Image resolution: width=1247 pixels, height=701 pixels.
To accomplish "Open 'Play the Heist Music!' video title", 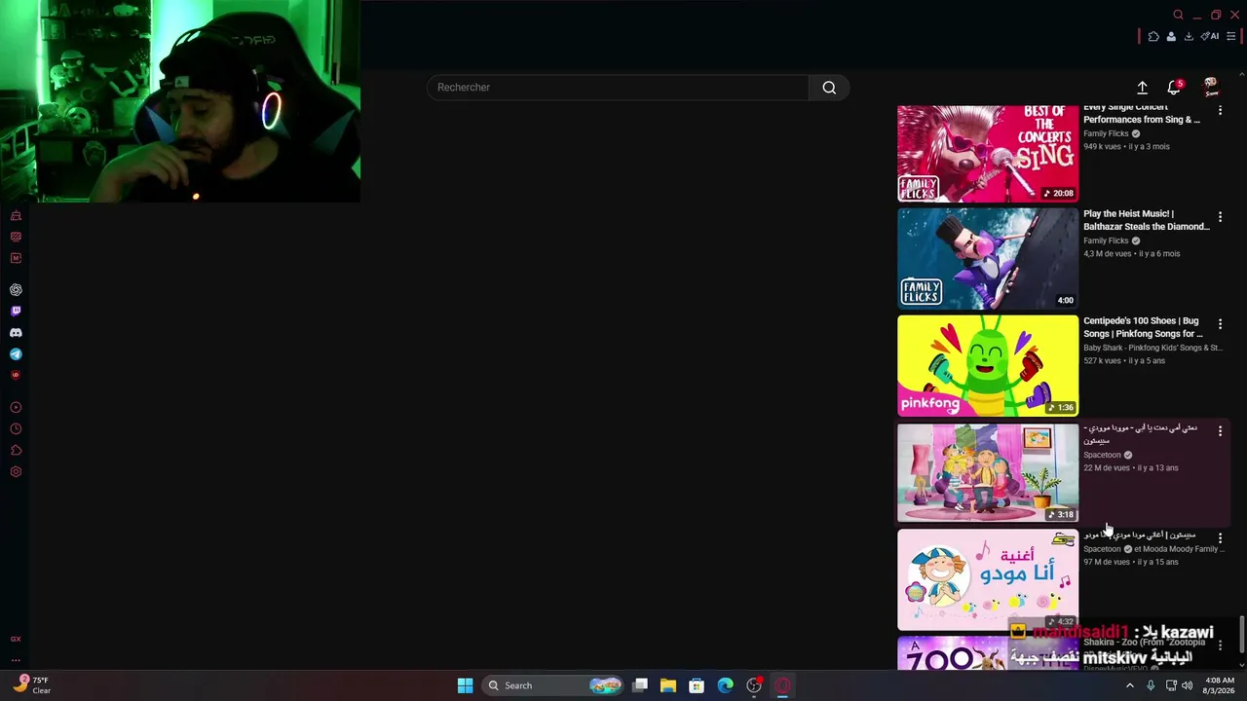I will pos(1147,220).
